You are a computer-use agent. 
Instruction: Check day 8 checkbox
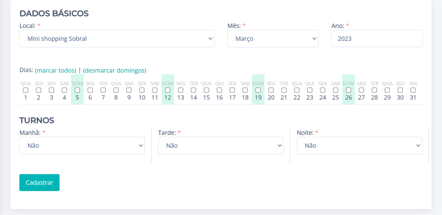point(116,90)
